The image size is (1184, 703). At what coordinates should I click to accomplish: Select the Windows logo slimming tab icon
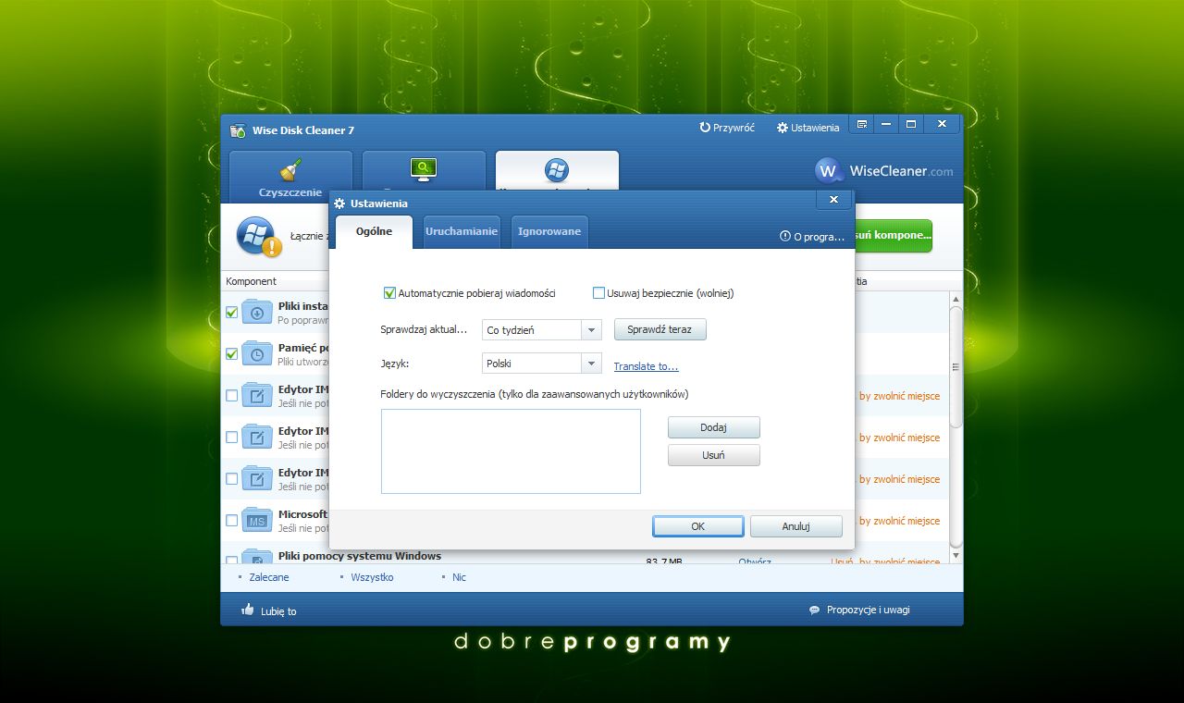coord(556,169)
